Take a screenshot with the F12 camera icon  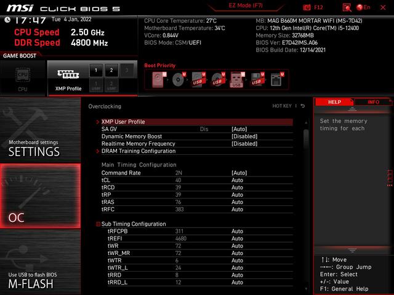(x=307, y=7)
